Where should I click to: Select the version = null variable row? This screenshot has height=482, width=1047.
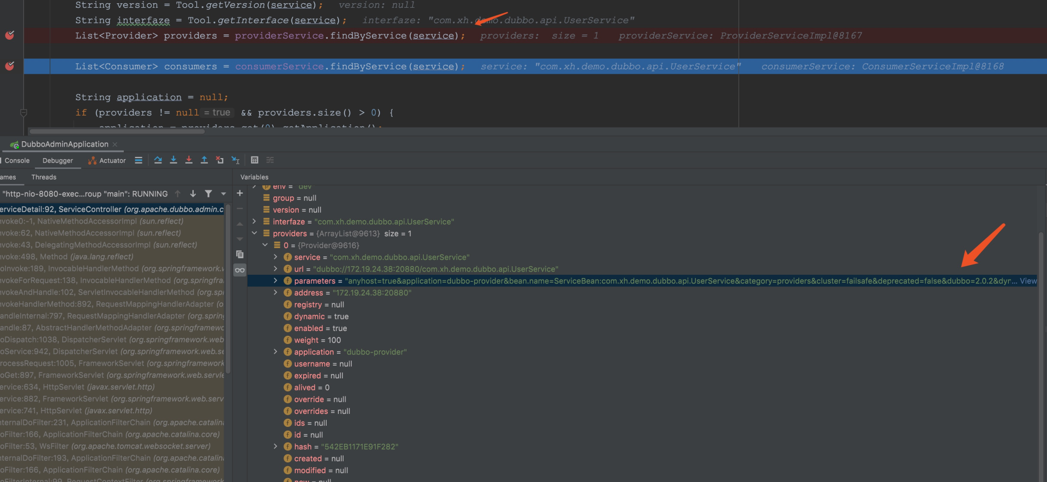pos(642,210)
